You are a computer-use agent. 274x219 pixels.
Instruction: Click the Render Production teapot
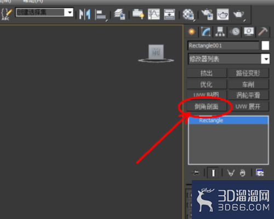(x=239, y=15)
